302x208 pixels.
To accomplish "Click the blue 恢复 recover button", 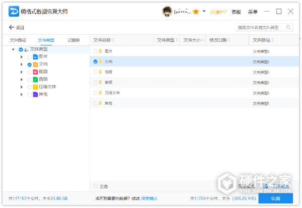I will coord(276,198).
